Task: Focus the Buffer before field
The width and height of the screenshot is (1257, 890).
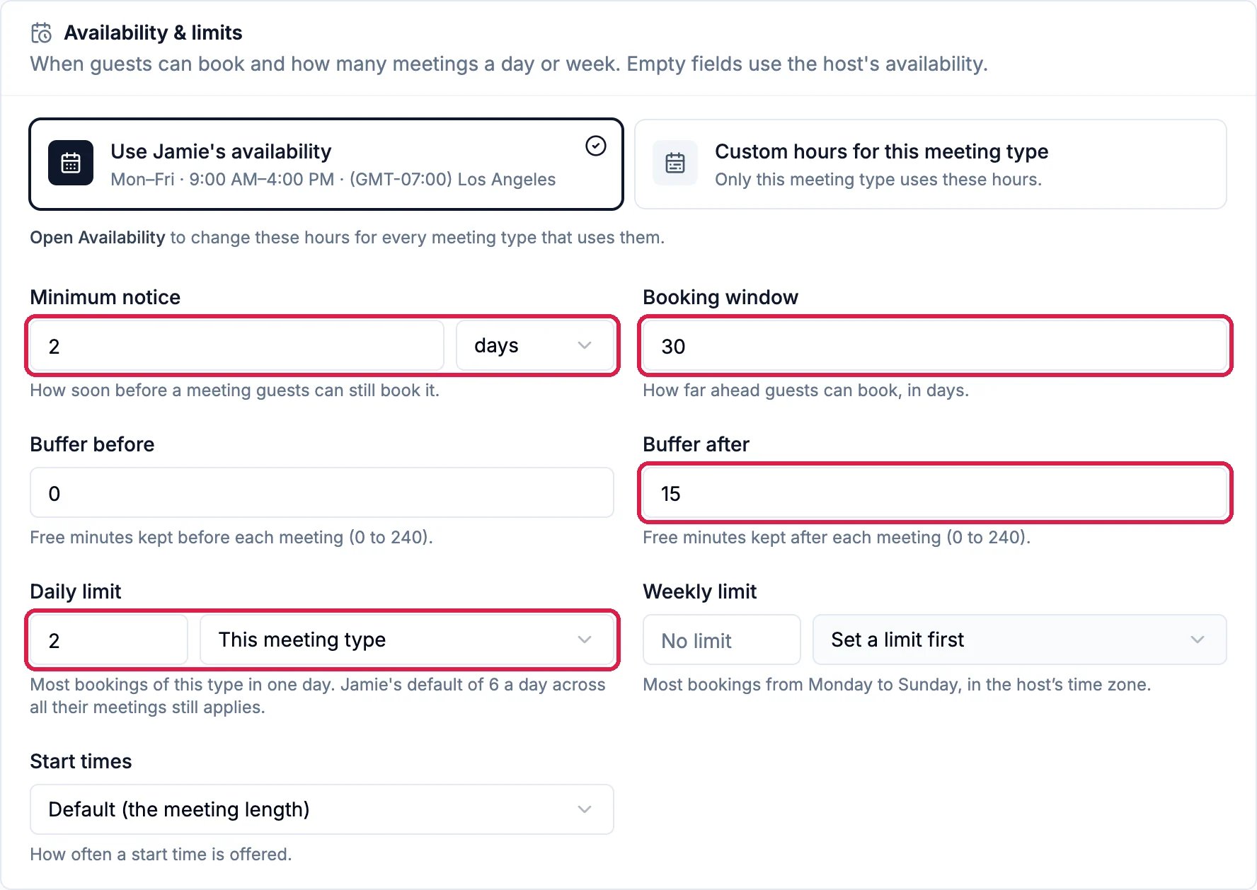Action: coord(322,492)
